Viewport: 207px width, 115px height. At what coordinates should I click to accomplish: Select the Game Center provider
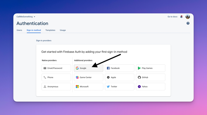point(88,77)
